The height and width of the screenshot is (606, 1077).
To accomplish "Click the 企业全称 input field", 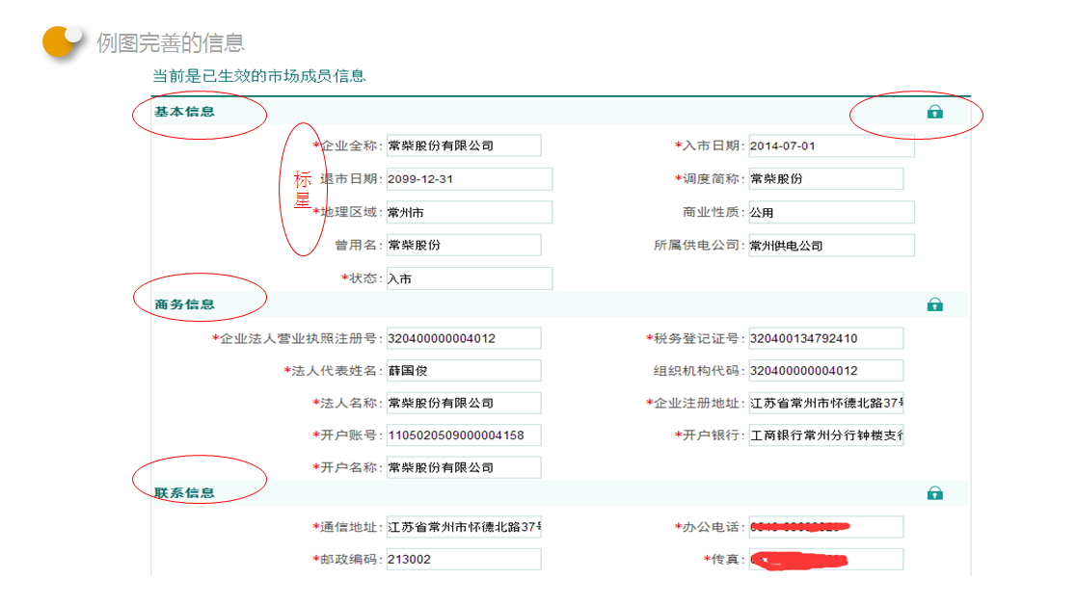I will (464, 145).
